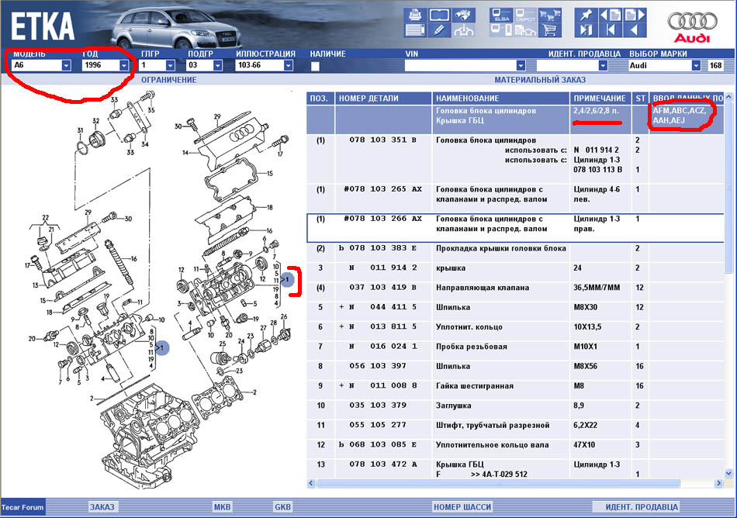Go to previous illustration page icon
Viewport: 737px width, 518px height.
[x=609, y=15]
